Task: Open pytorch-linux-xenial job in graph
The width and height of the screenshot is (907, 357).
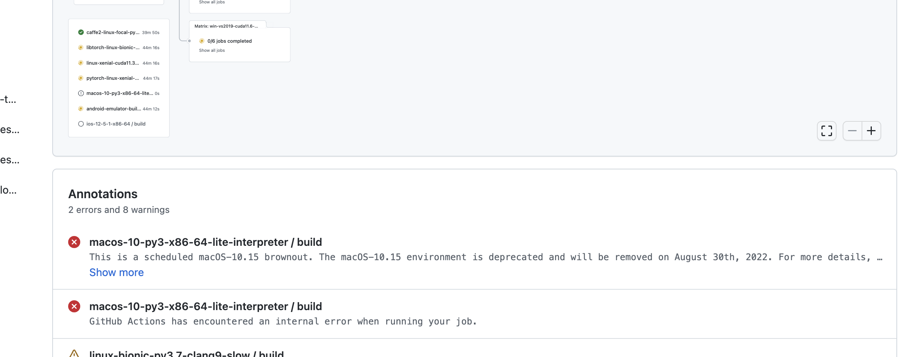Action: (x=113, y=78)
